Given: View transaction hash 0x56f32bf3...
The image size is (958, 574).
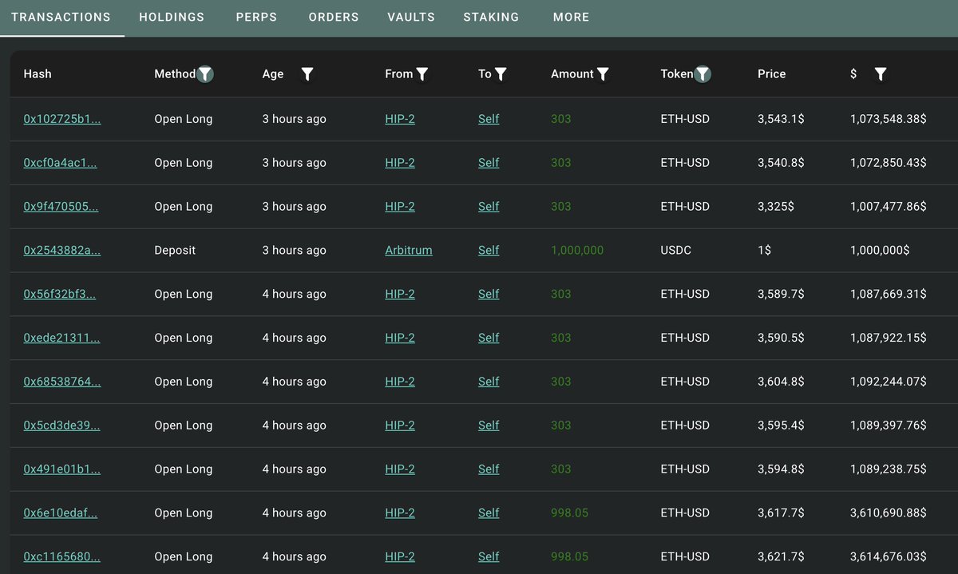Looking at the screenshot, I should [x=60, y=295].
